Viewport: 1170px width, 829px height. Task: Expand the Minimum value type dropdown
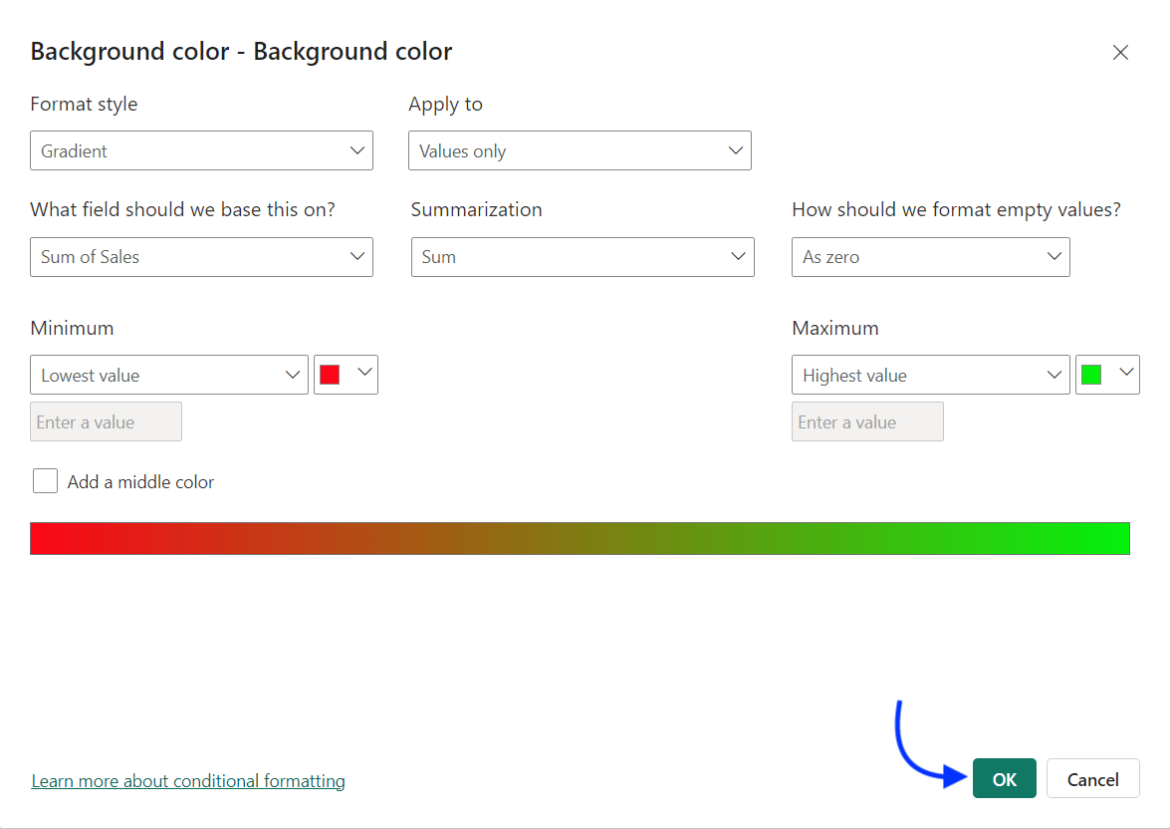click(168, 375)
